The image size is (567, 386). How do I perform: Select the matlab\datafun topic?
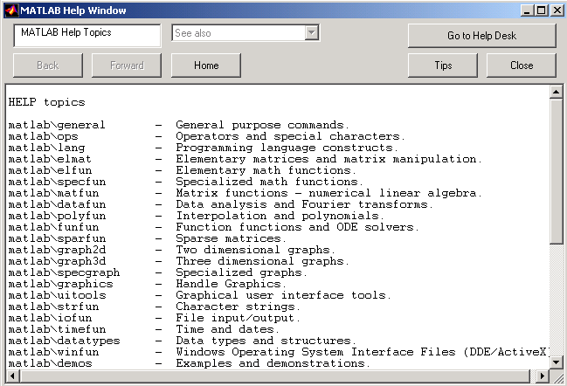pos(57,204)
